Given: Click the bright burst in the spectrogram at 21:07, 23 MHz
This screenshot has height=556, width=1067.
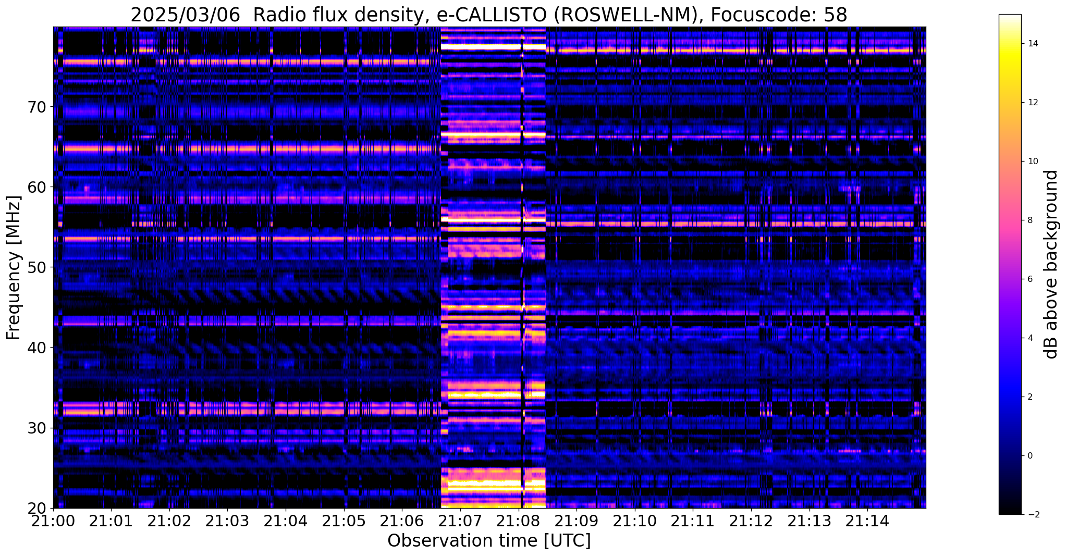Looking at the screenshot, I should (460, 484).
